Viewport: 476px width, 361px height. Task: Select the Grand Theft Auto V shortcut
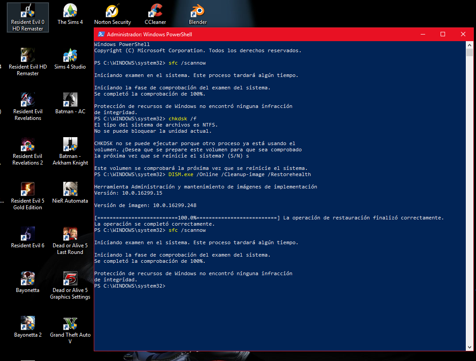click(70, 330)
